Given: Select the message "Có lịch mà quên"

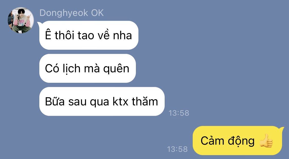Looking at the screenshot, I should 87,68.
